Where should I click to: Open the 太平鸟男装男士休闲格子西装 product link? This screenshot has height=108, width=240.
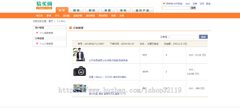click(x=108, y=60)
